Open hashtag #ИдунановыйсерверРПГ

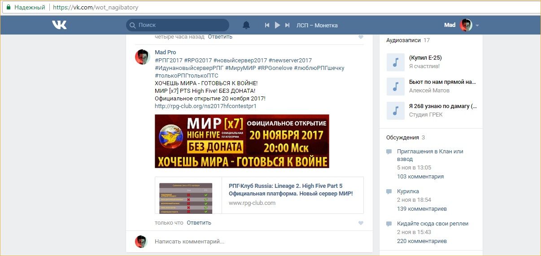[190, 68]
